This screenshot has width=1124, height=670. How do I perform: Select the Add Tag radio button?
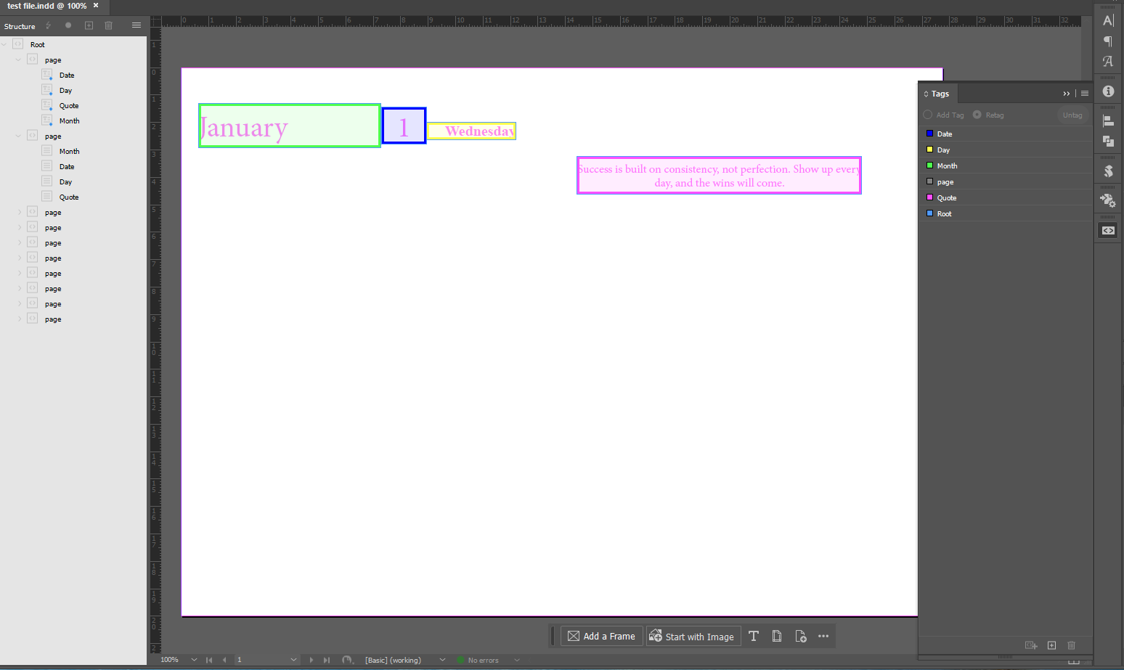(x=927, y=115)
